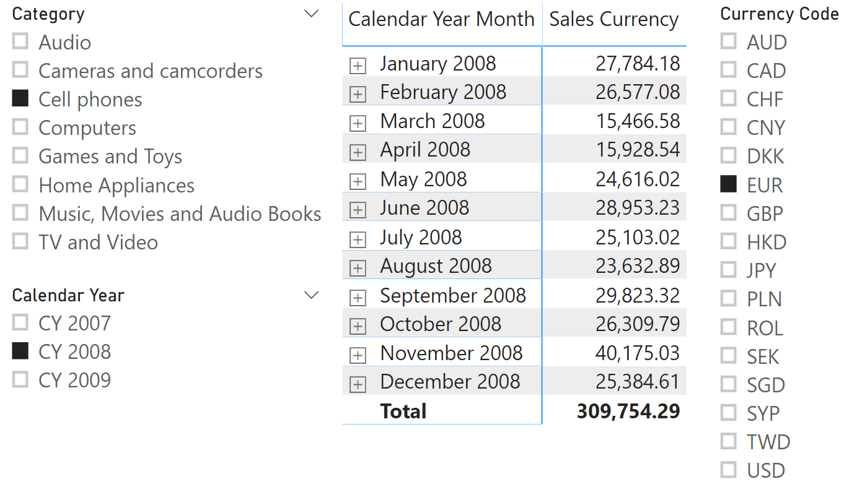The image size is (857, 487).
Task: Expand the August 2008 row
Action: coord(358,268)
